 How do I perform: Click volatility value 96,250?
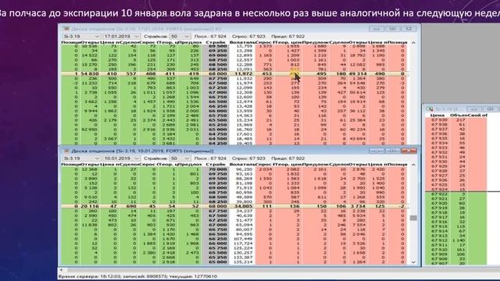(x=245, y=169)
